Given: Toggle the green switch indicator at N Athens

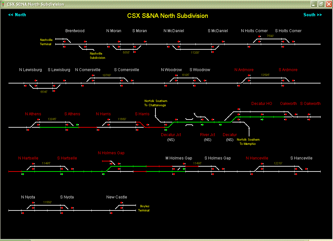Looking at the screenshot, I should click(x=77, y=124).
